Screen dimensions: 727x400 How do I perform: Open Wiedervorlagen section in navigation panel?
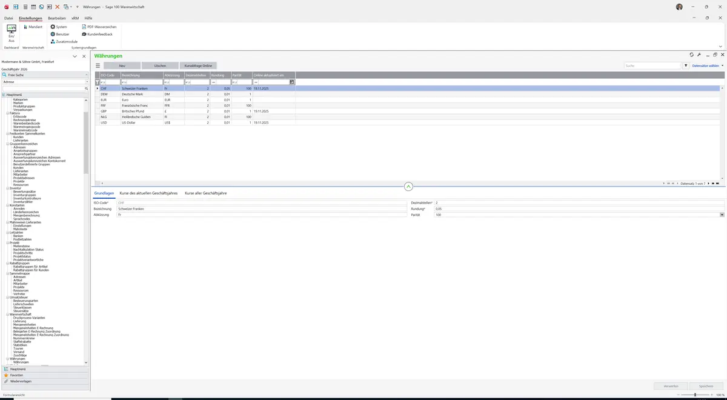(45, 381)
